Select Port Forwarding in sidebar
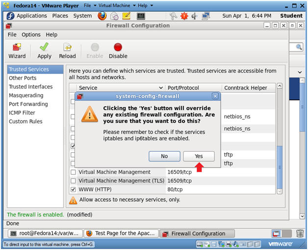 [28, 104]
